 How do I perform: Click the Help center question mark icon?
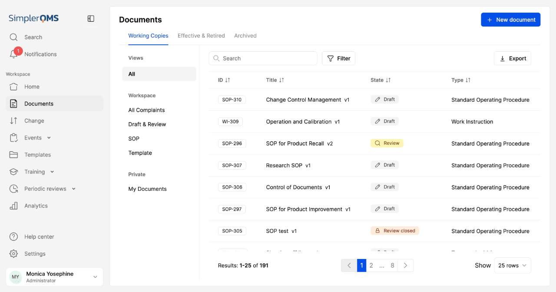13,237
